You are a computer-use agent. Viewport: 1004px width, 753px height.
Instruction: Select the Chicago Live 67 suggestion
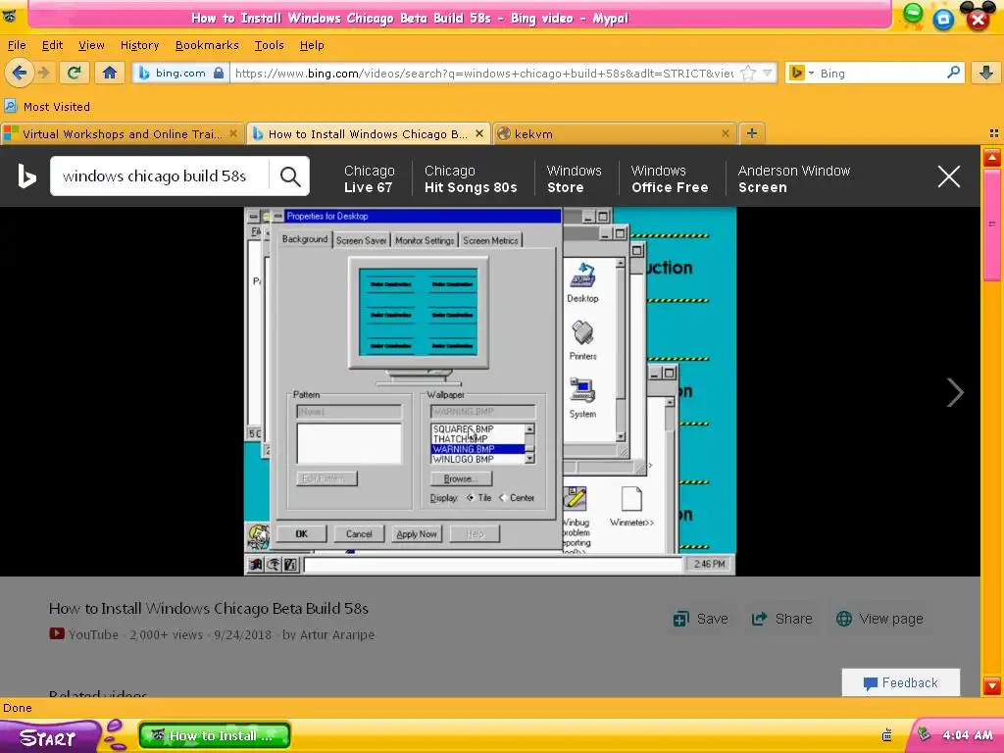369,178
